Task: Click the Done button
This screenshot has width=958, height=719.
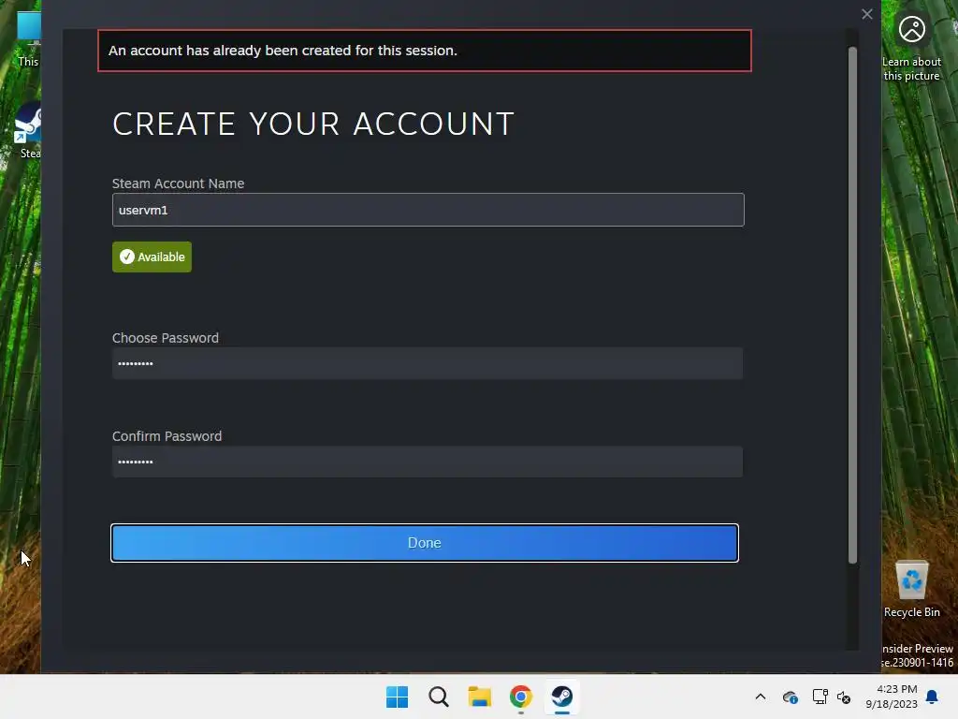Action: click(x=425, y=543)
